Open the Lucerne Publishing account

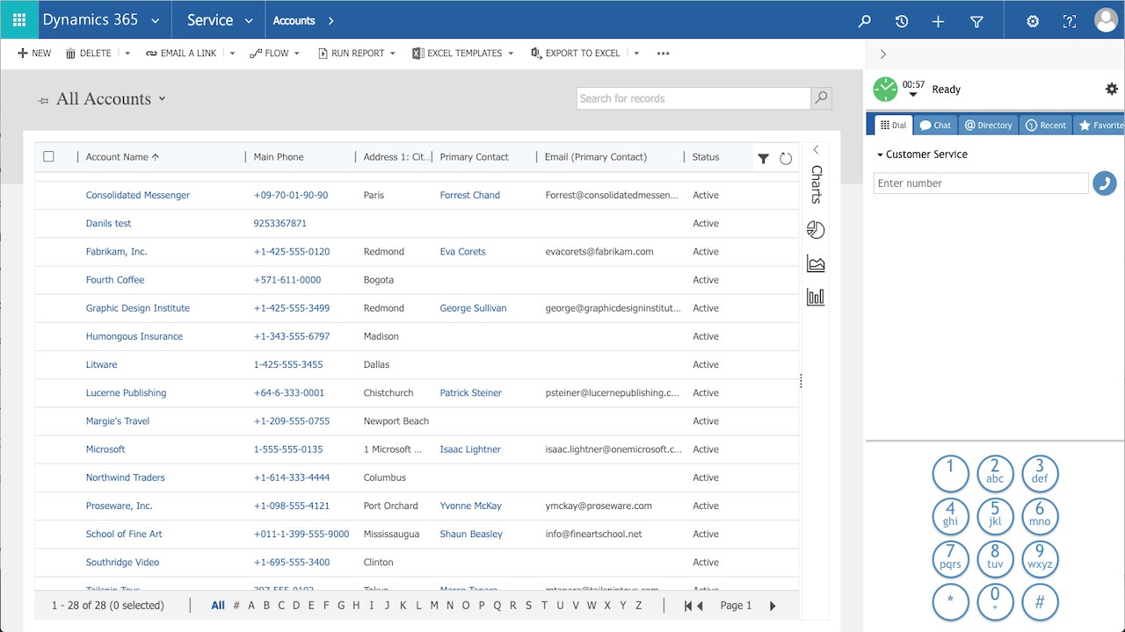126,393
